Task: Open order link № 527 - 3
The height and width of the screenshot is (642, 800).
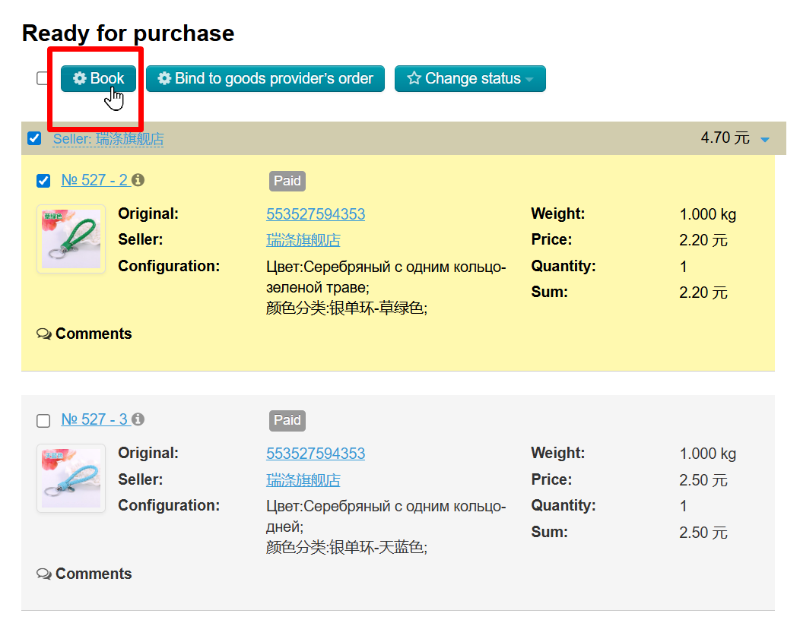Action: pos(94,419)
